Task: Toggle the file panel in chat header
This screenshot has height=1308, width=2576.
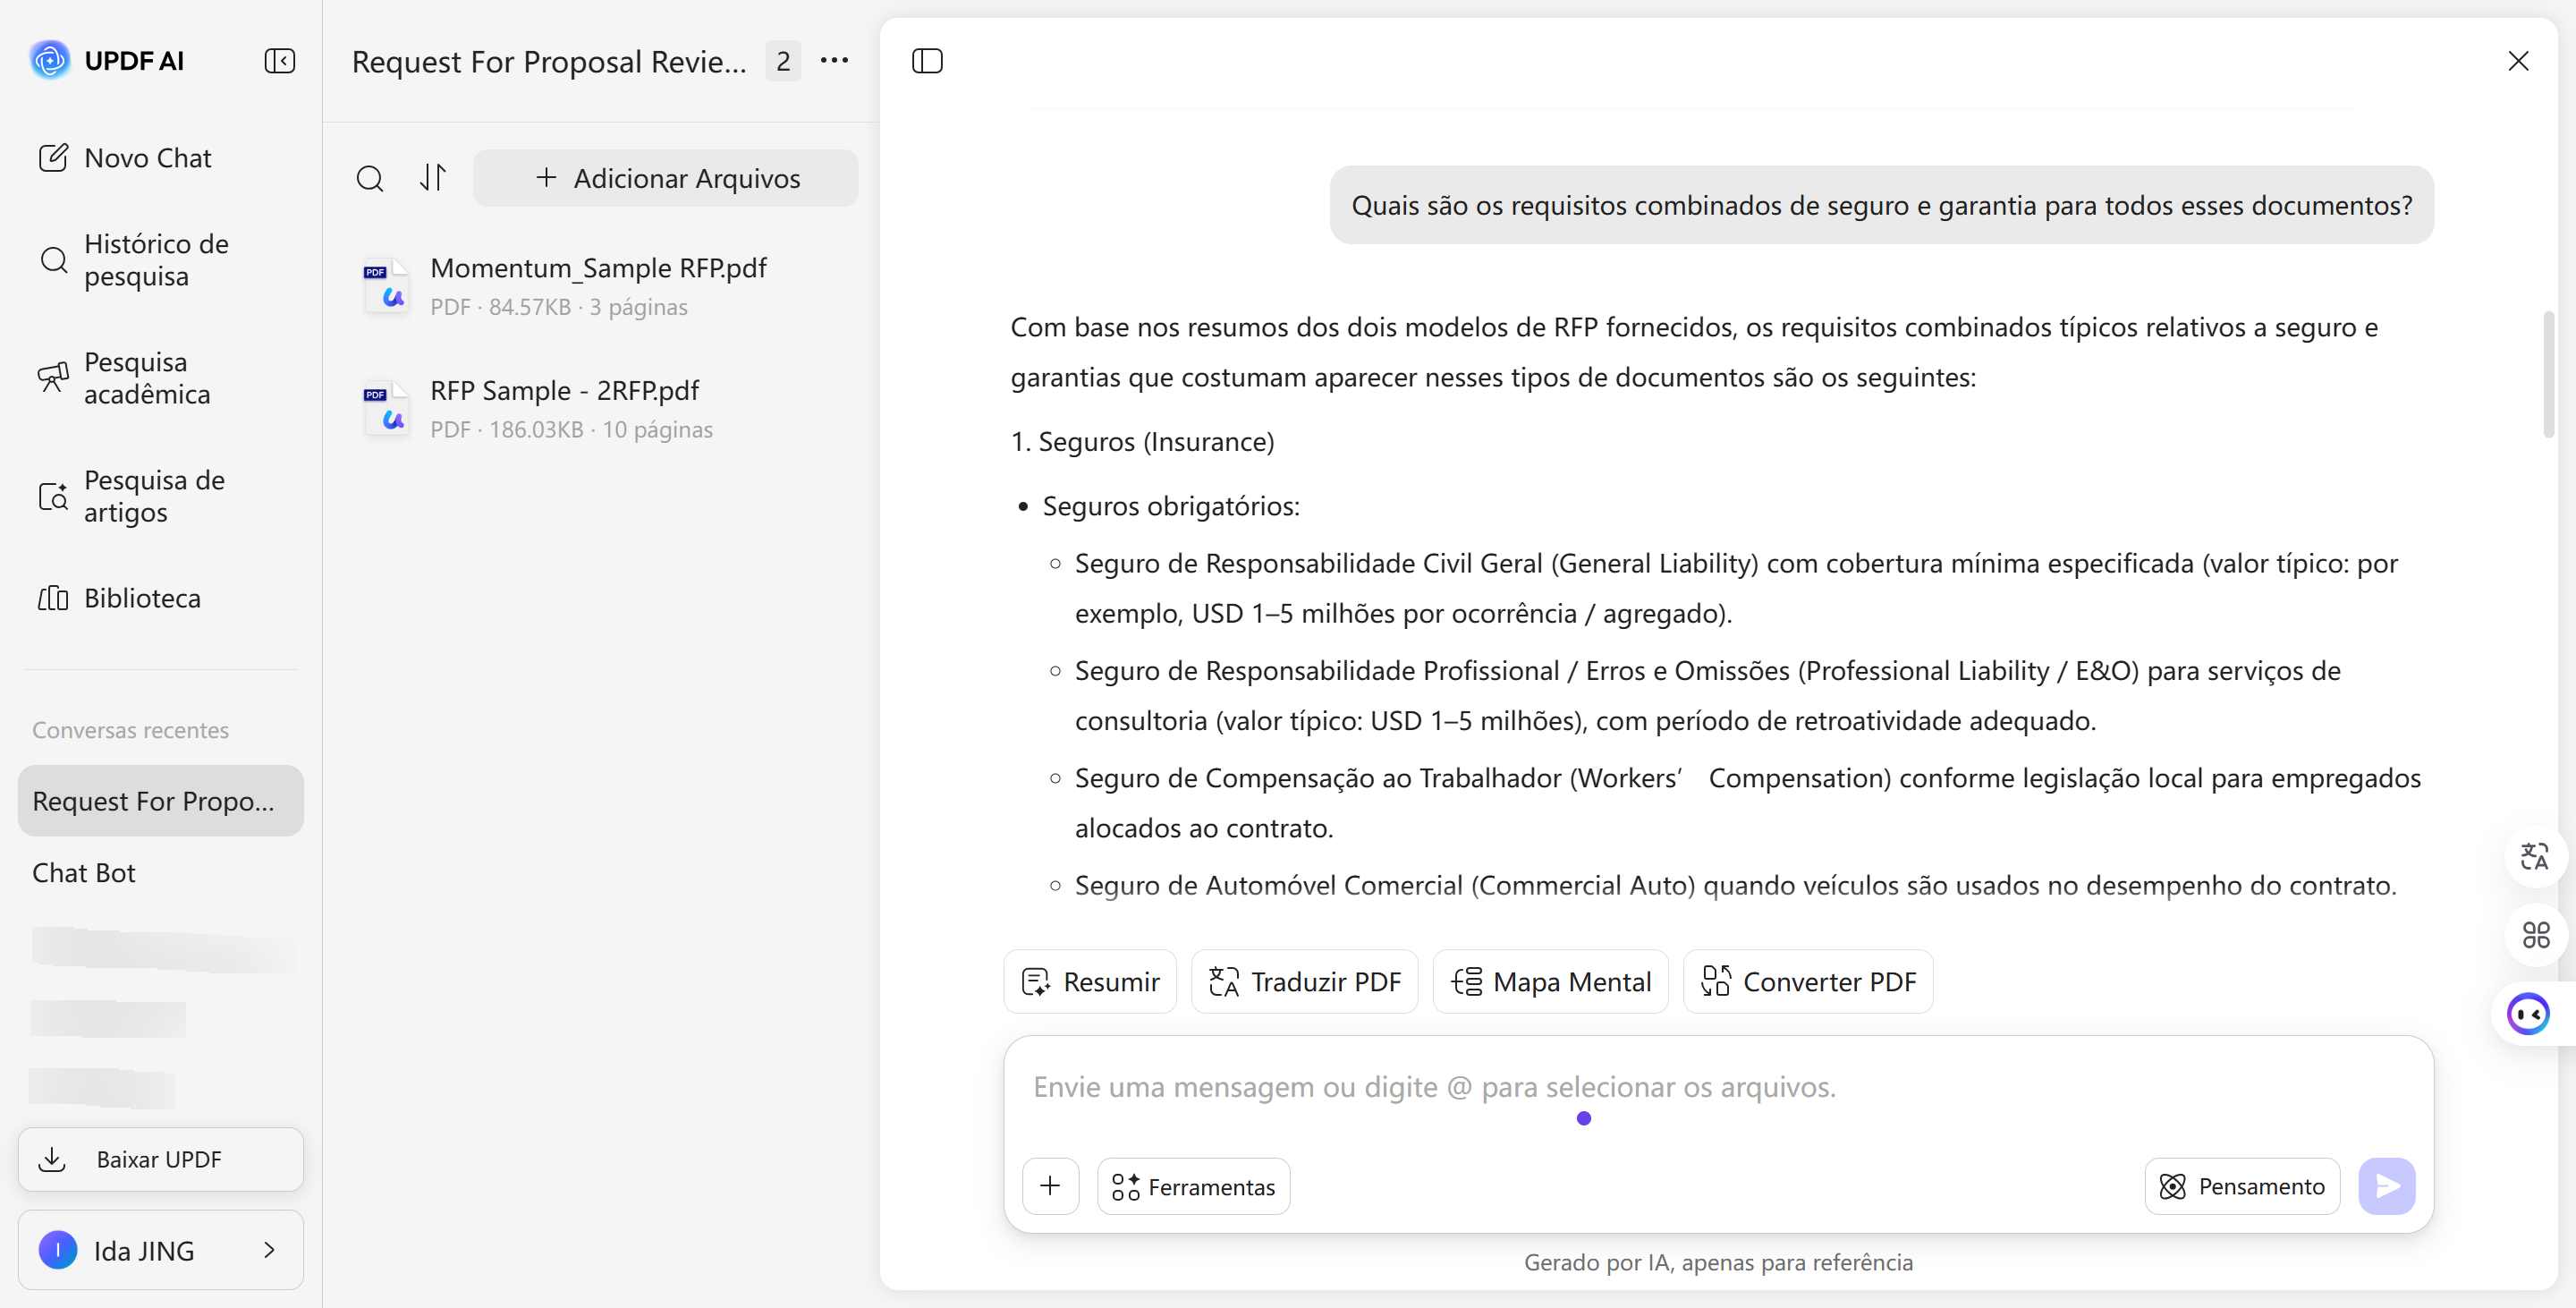Action: tap(927, 61)
